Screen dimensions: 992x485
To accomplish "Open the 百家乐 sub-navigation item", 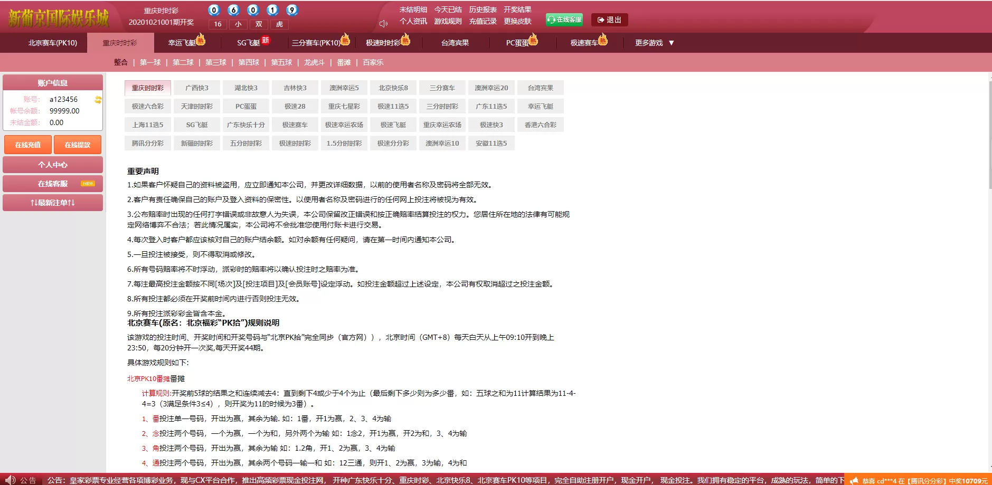I will [x=373, y=62].
